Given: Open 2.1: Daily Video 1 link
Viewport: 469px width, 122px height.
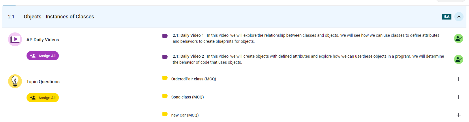Looking at the screenshot, I should [188, 35].
